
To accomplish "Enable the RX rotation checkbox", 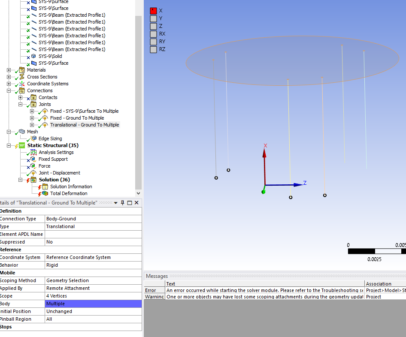I will [x=153, y=34].
